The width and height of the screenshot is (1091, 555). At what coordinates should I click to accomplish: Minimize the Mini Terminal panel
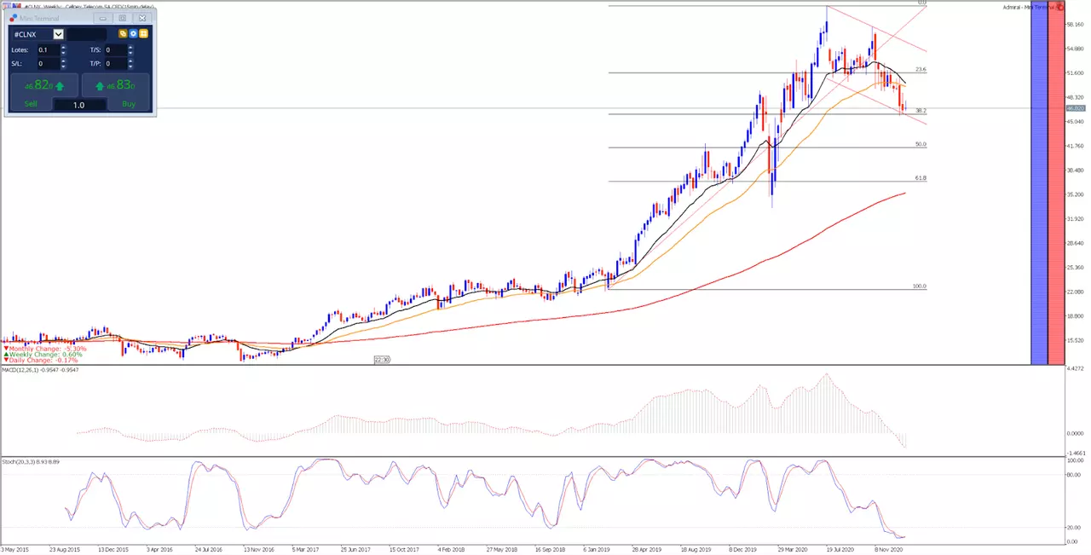102,18
